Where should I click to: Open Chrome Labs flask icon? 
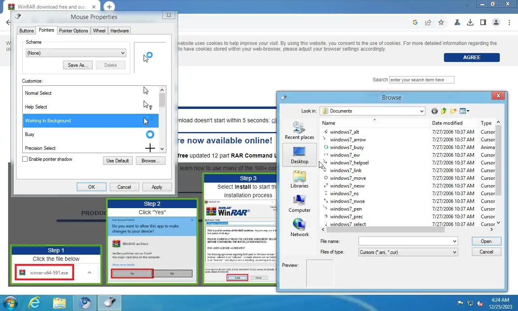pos(457,23)
